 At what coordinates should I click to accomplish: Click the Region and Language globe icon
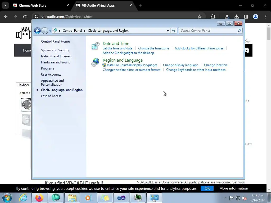pos(95,62)
